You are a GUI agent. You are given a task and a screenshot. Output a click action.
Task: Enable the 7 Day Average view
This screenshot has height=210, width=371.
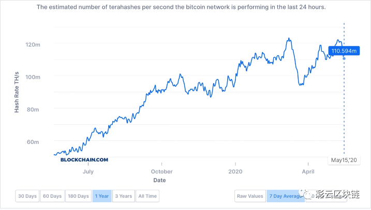pyautogui.click(x=284, y=196)
